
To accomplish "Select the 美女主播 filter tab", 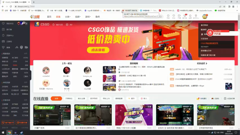I will (81, 99).
